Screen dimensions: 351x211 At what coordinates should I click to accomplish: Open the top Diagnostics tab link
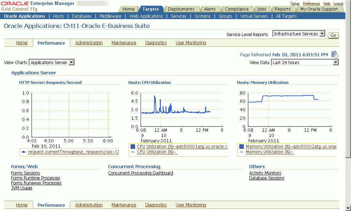pos(156,43)
